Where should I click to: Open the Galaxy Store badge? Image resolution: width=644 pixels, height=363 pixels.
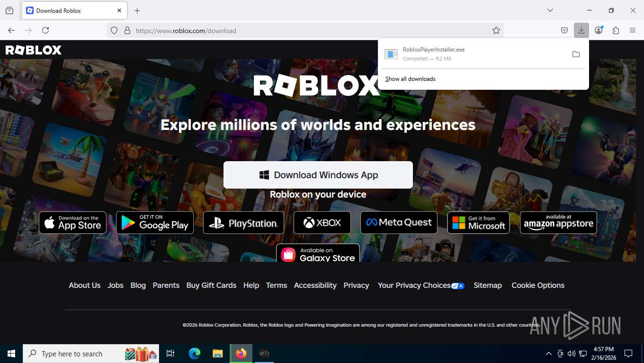(318, 253)
